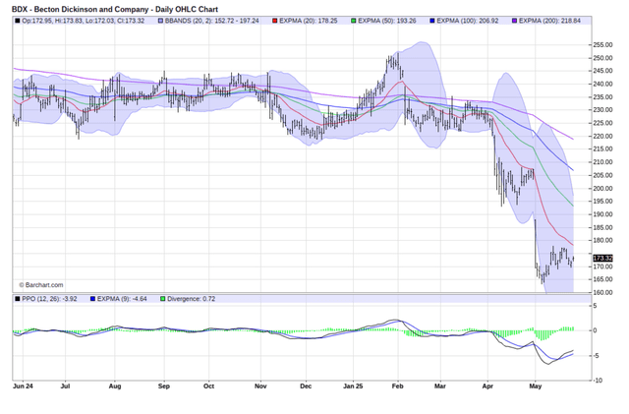Click the blue EXPMA (9) legend swatch
629x414 pixels.
[x=92, y=299]
